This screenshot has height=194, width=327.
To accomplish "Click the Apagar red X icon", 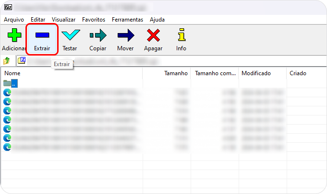I will pos(153,35).
